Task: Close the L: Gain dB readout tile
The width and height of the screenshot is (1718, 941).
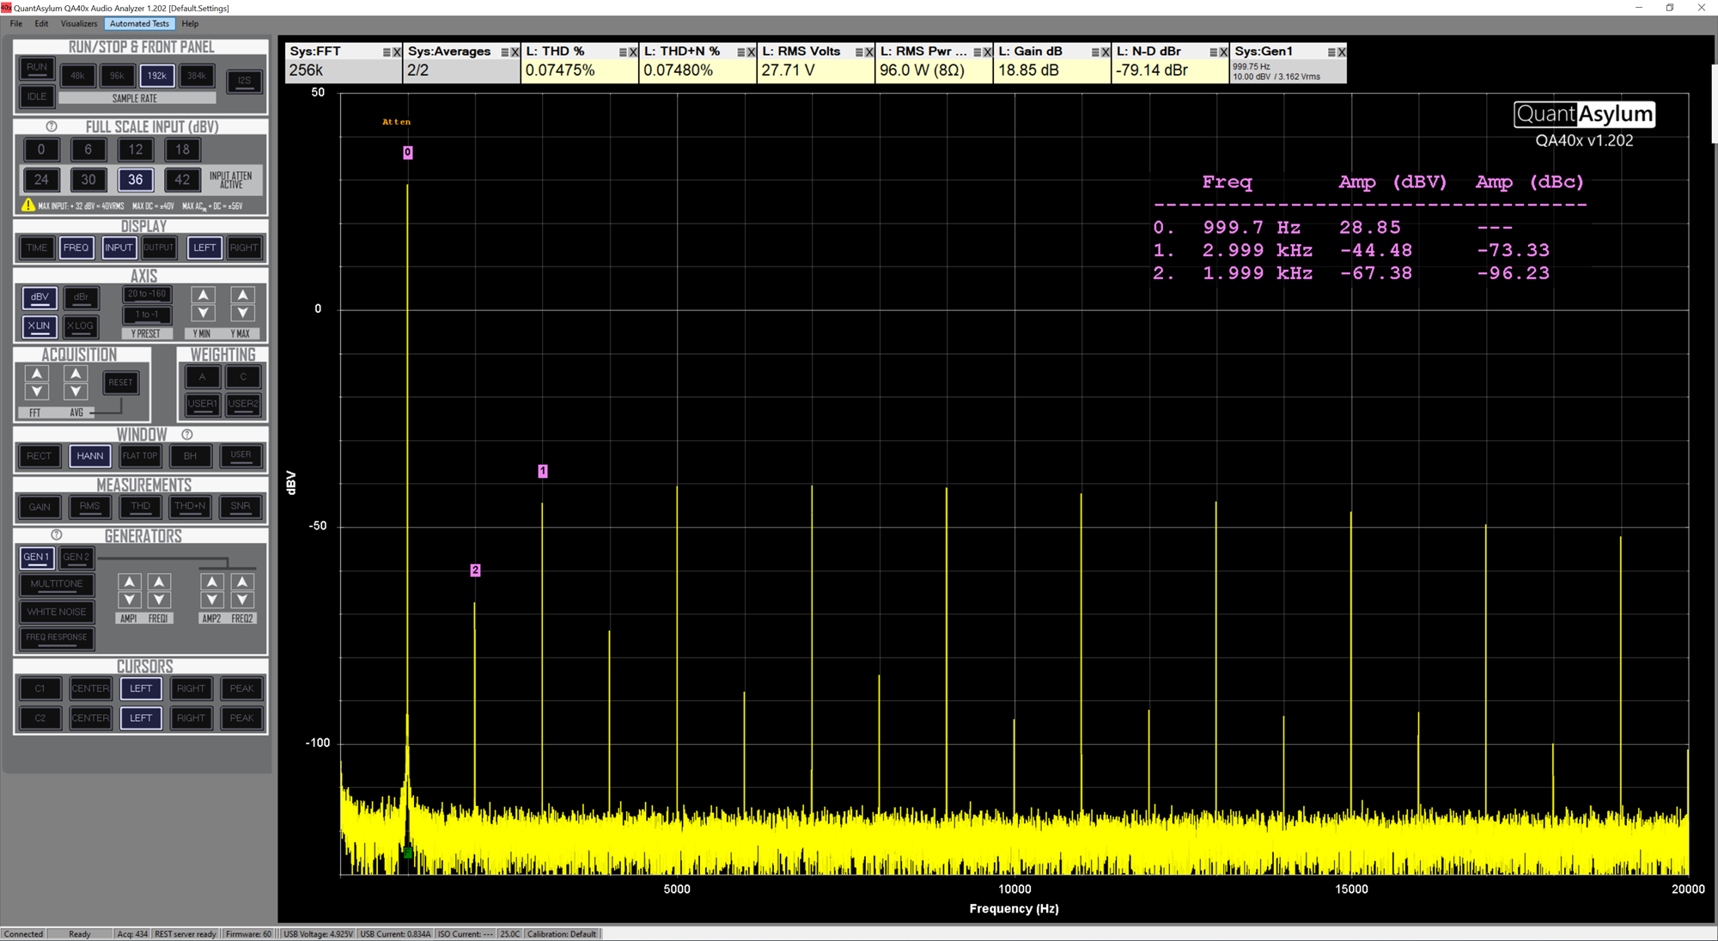Action: (1106, 52)
